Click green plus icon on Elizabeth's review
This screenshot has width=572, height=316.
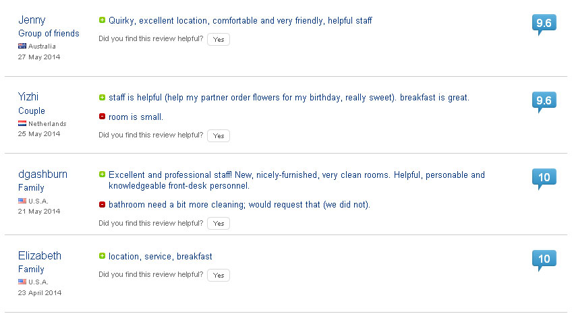coord(102,256)
